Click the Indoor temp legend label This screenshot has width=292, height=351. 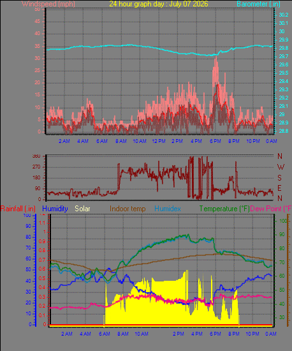(x=128, y=209)
